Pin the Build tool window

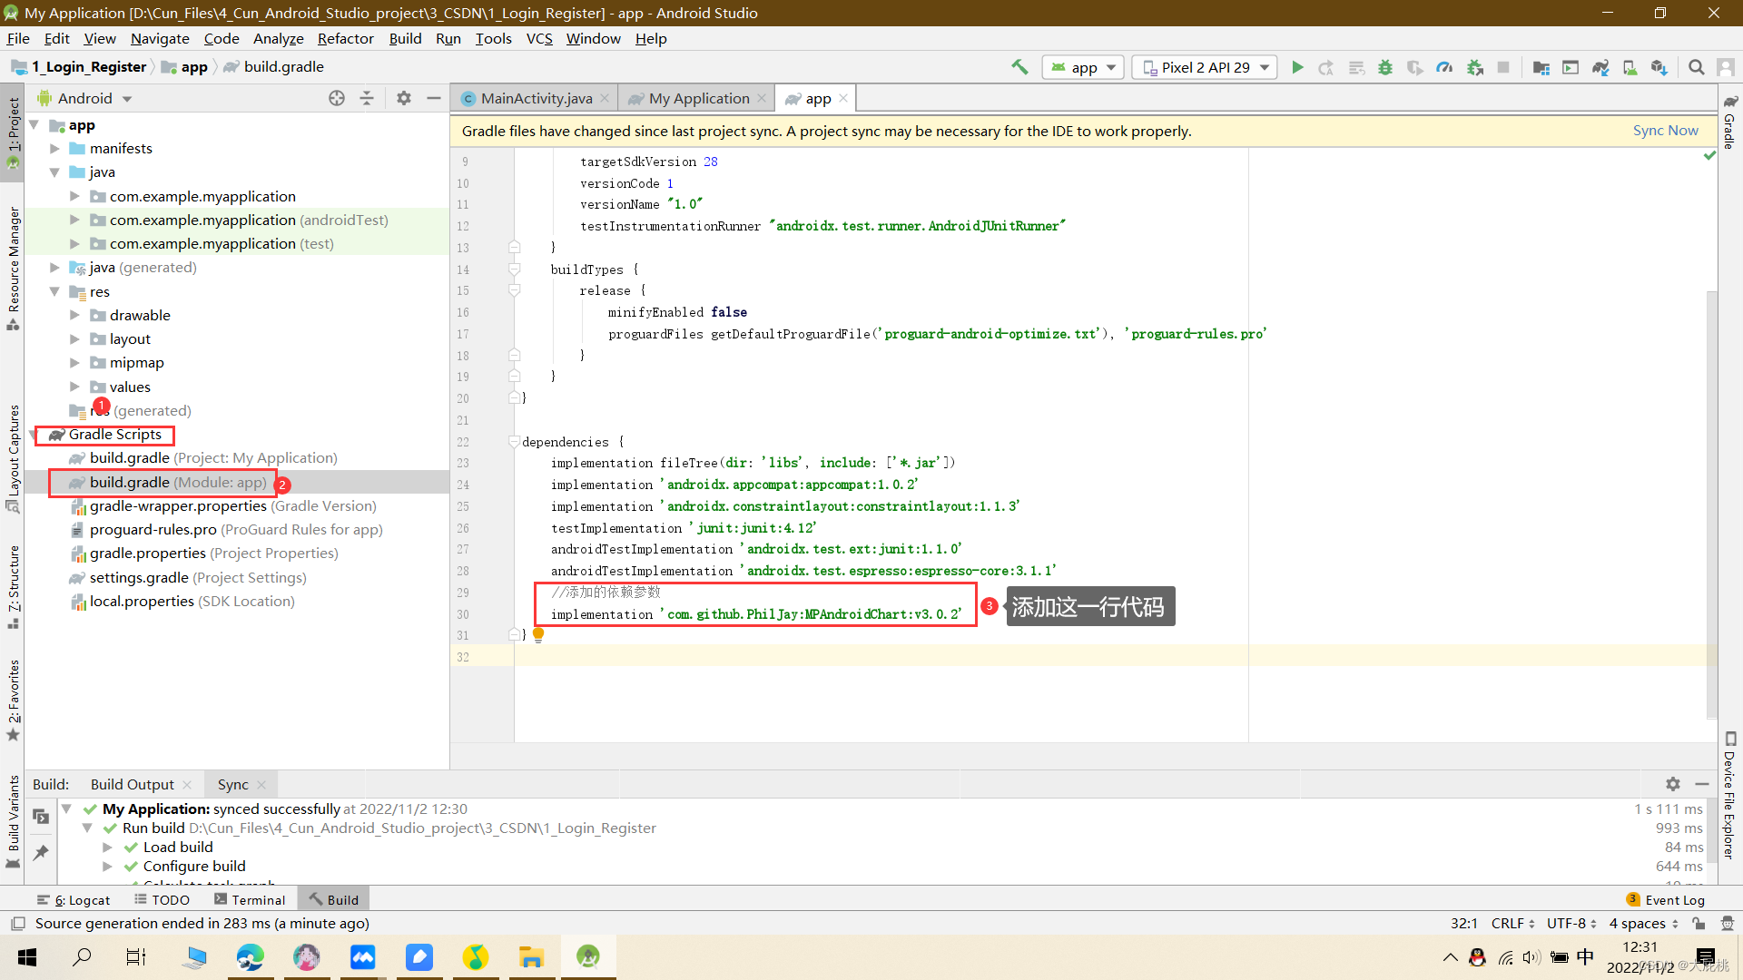pyautogui.click(x=41, y=853)
